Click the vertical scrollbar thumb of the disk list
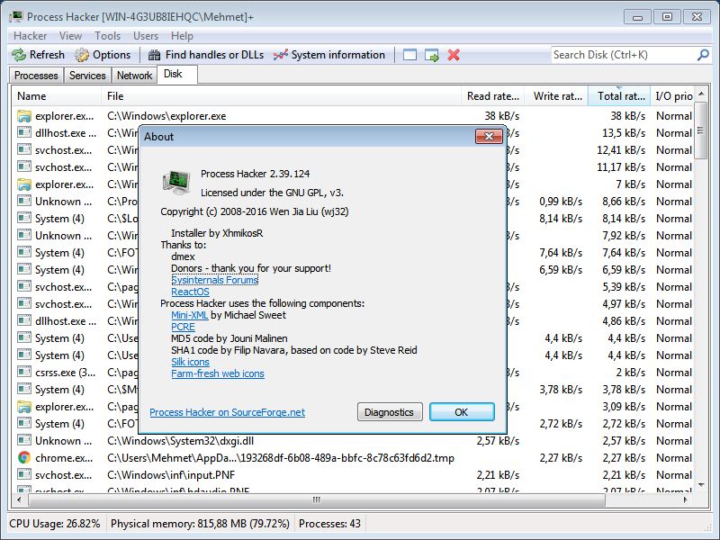The image size is (720, 540). 701,130
